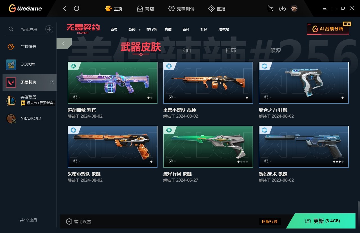Open the 商店 store tab
The image size is (360, 233).
(x=145, y=9)
